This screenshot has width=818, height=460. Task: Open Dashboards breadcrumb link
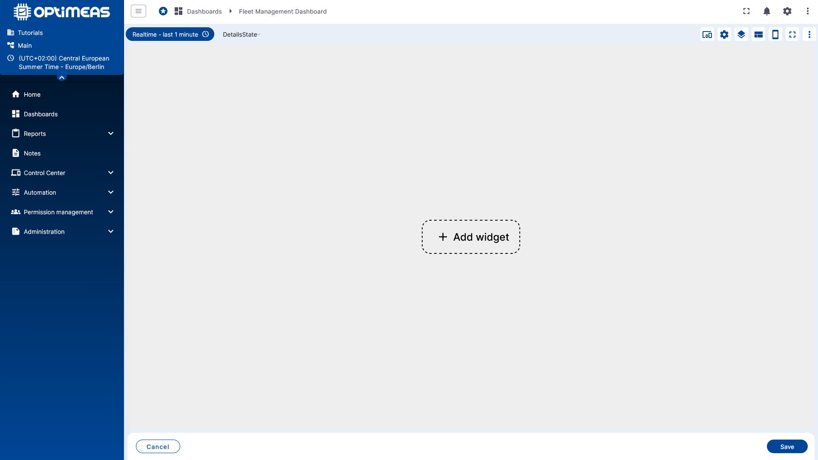pyautogui.click(x=204, y=11)
